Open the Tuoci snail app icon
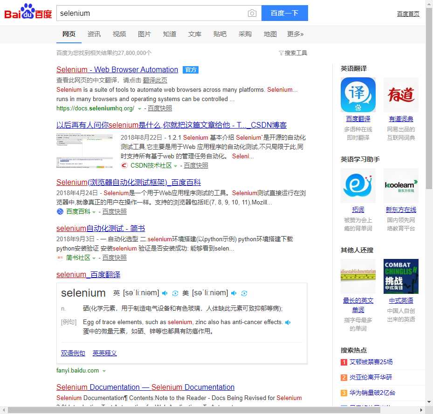Screen dimensions: 433x414 [x=358, y=185]
